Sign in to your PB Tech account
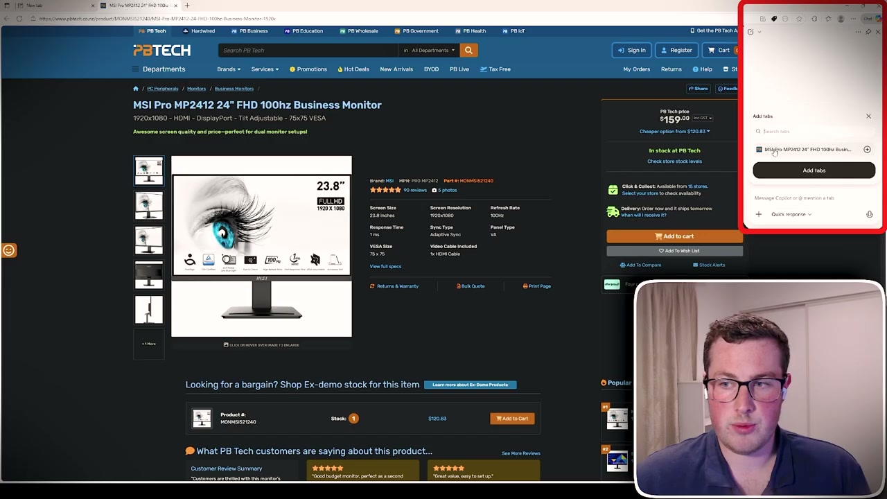The height and width of the screenshot is (499, 887). click(x=631, y=50)
